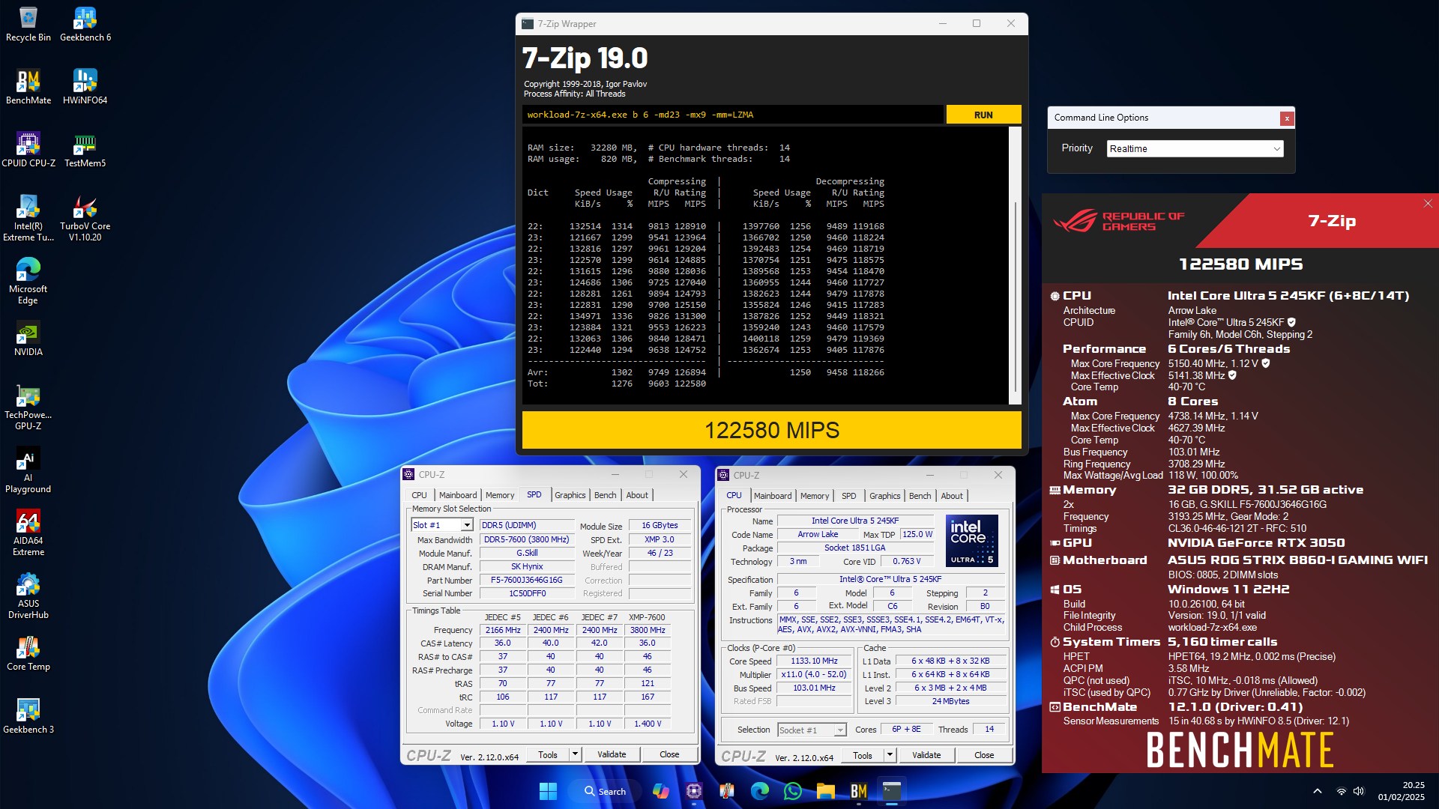1439x809 pixels.
Task: Open Memory tab in right CPU-Z window
Action: (815, 496)
